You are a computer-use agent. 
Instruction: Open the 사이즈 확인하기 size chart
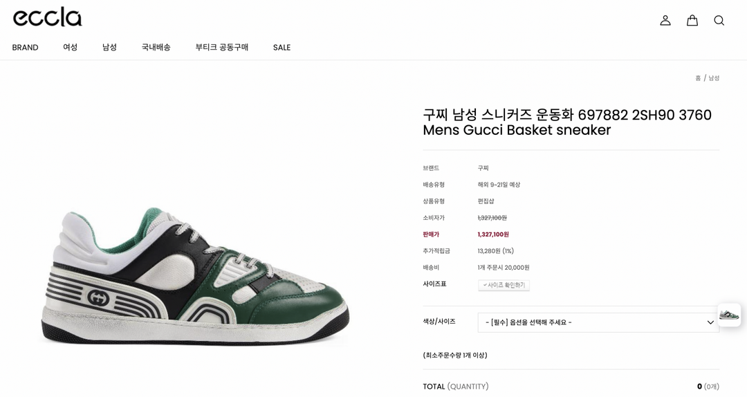point(504,285)
